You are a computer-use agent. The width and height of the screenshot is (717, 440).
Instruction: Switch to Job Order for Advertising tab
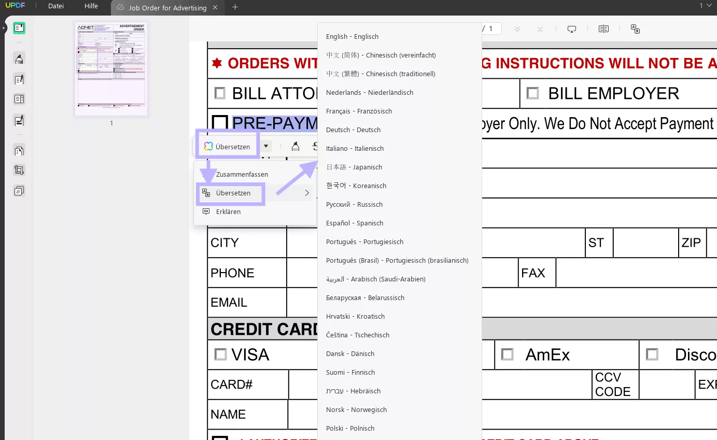[x=167, y=8]
